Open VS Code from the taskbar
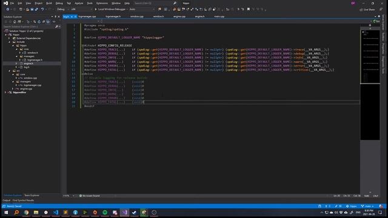 click(x=56, y=213)
